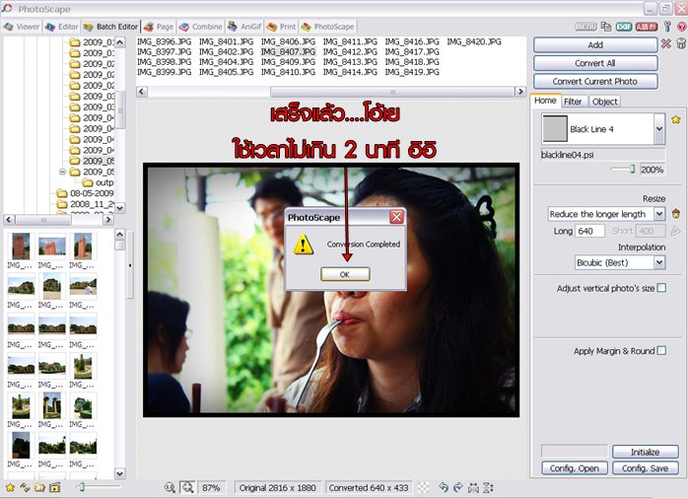Clear photo list with trash can icon
The width and height of the screenshot is (688, 498).
pyautogui.click(x=681, y=43)
